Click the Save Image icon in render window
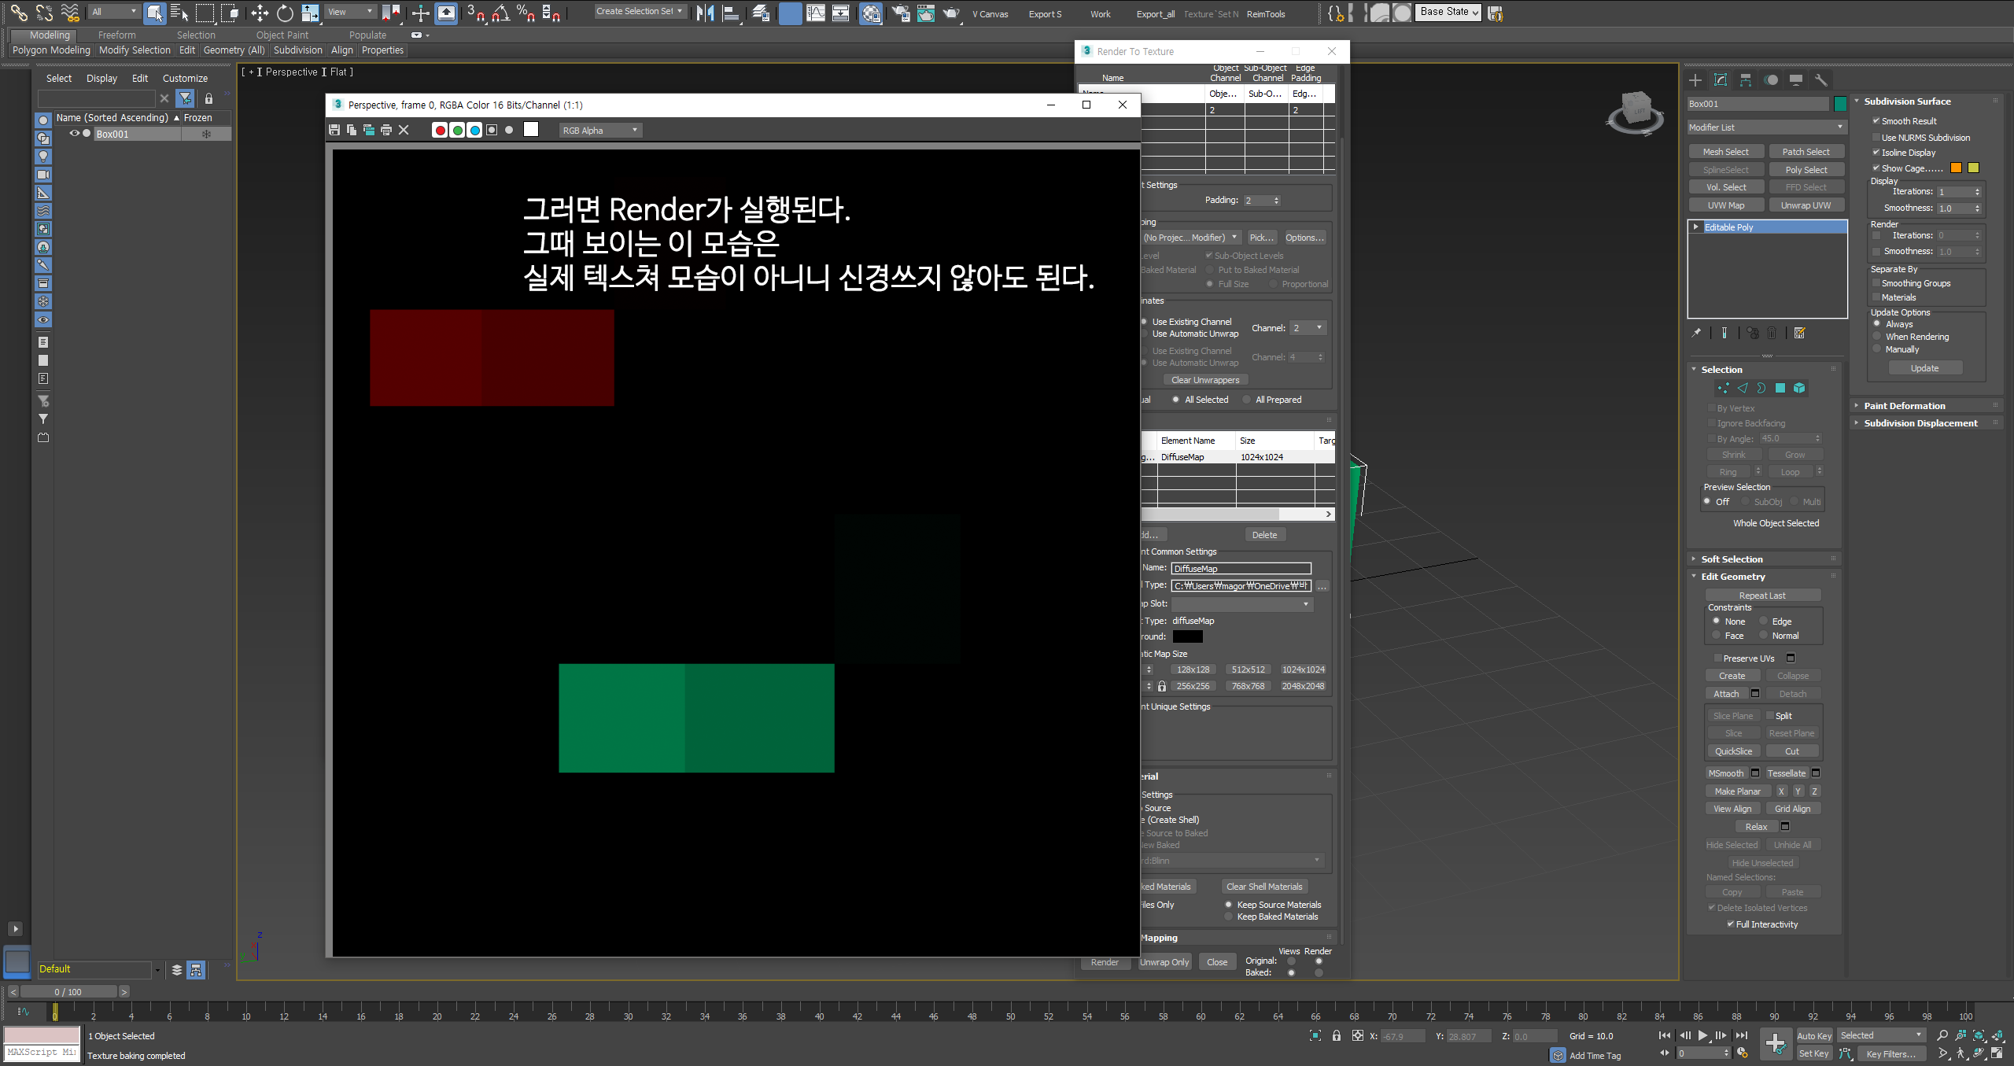The image size is (2014, 1066). (334, 130)
